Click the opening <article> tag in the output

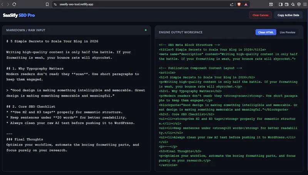(x=167, y=73)
